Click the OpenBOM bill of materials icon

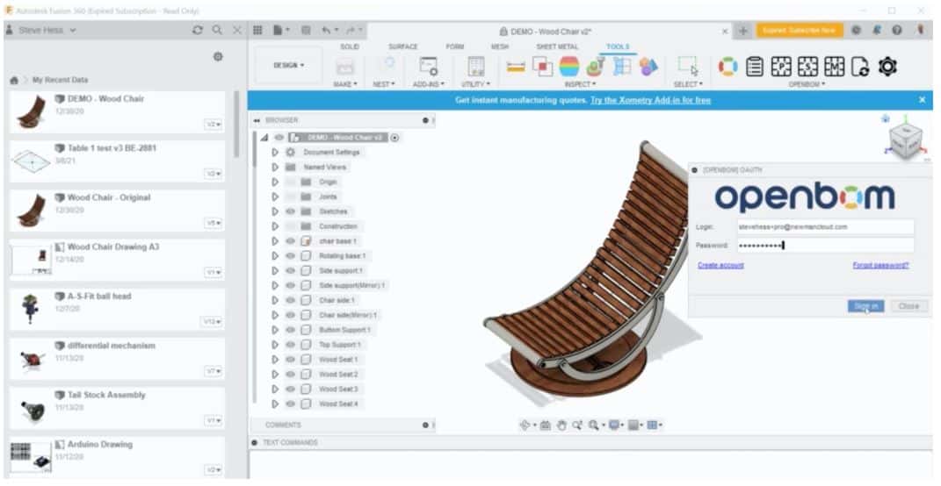[x=755, y=67]
